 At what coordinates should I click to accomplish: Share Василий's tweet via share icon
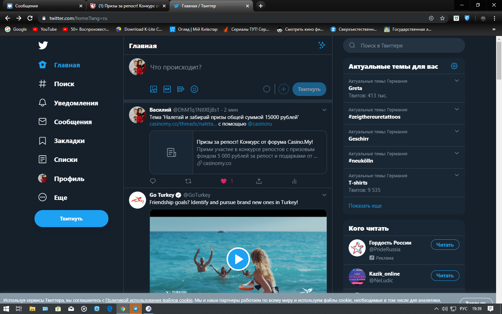click(x=259, y=181)
